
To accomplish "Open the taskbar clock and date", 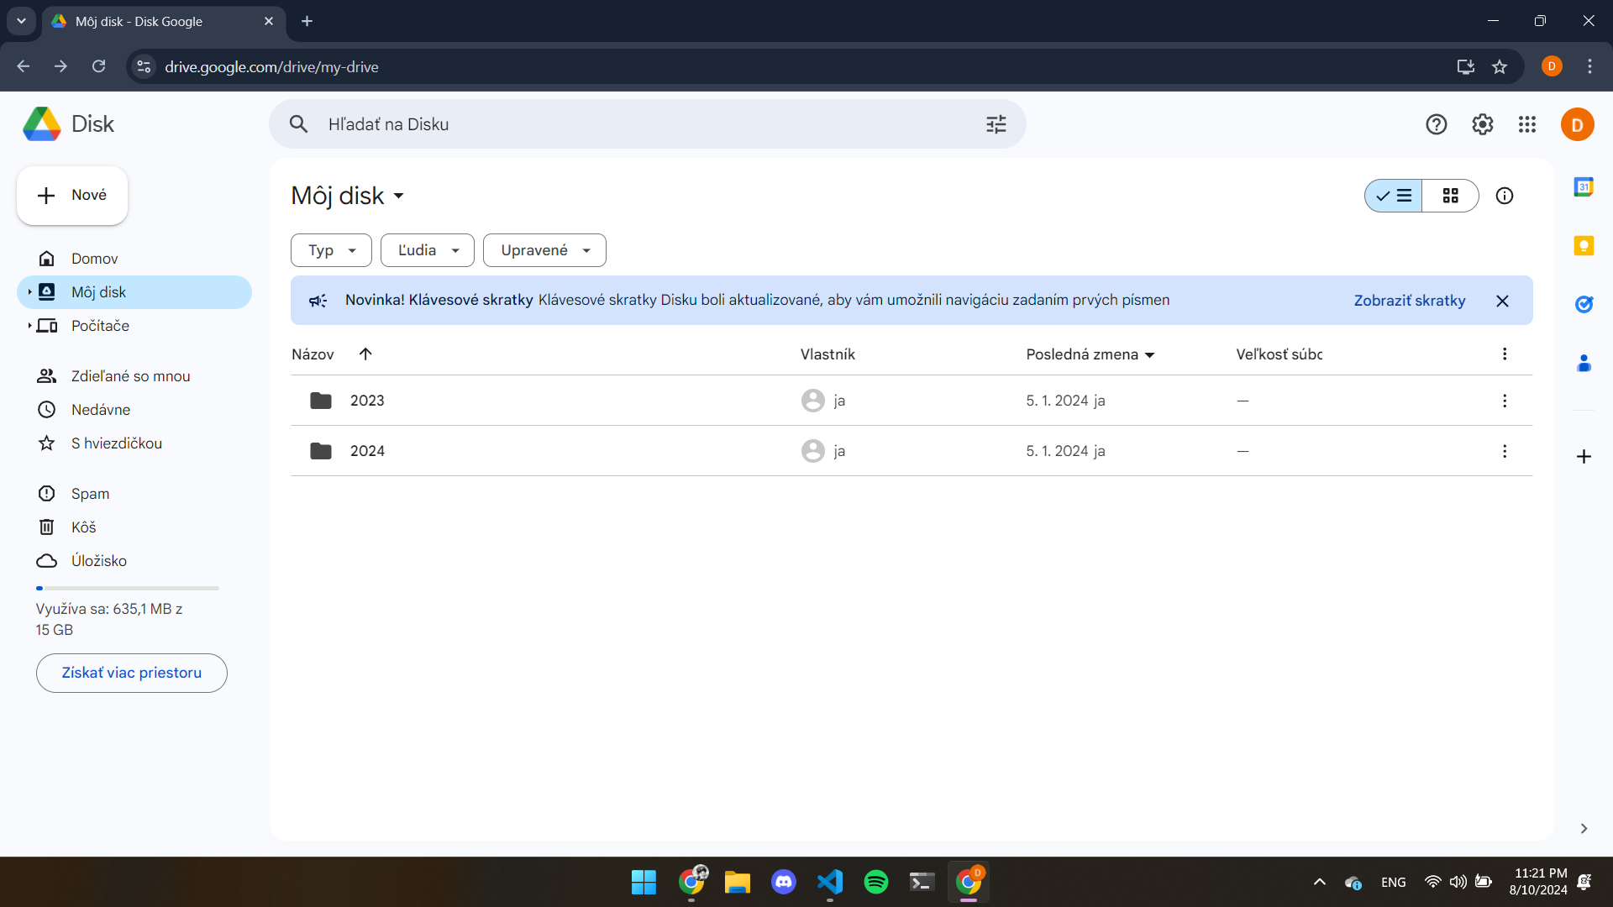I will (x=1537, y=882).
